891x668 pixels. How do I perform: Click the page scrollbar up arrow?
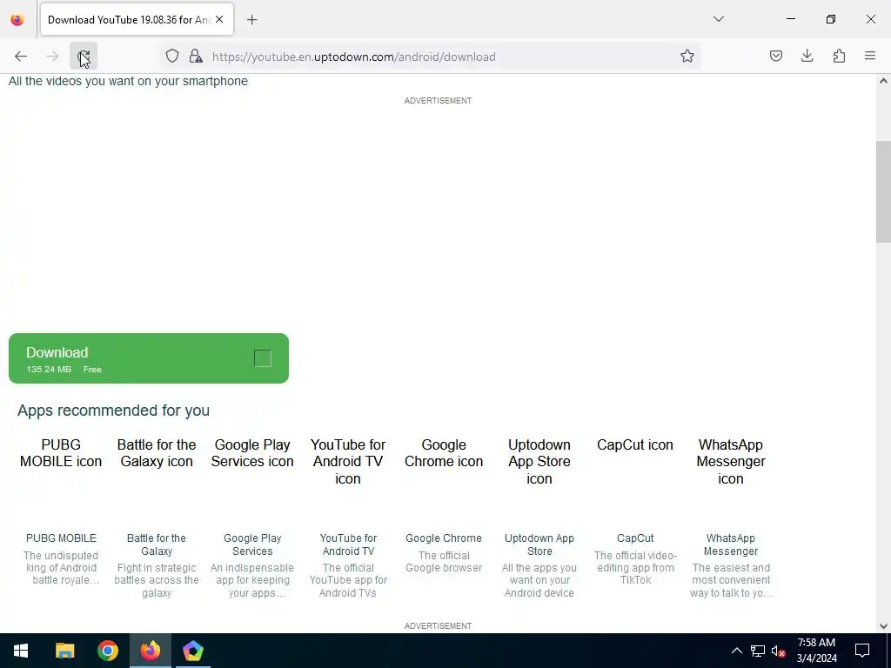[883, 81]
